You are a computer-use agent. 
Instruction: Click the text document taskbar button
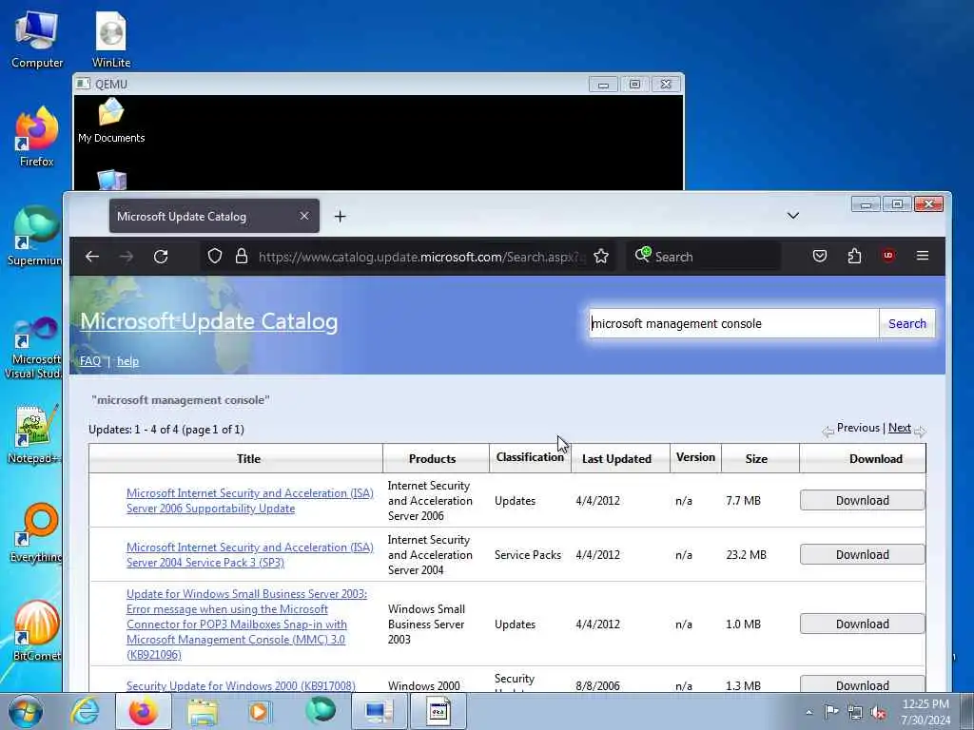tap(438, 711)
